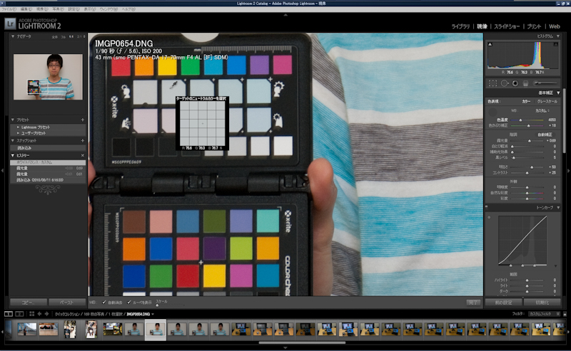Go forward with filmstrip right arrow
Viewport: 571px width, 351px height.
click(x=46, y=313)
